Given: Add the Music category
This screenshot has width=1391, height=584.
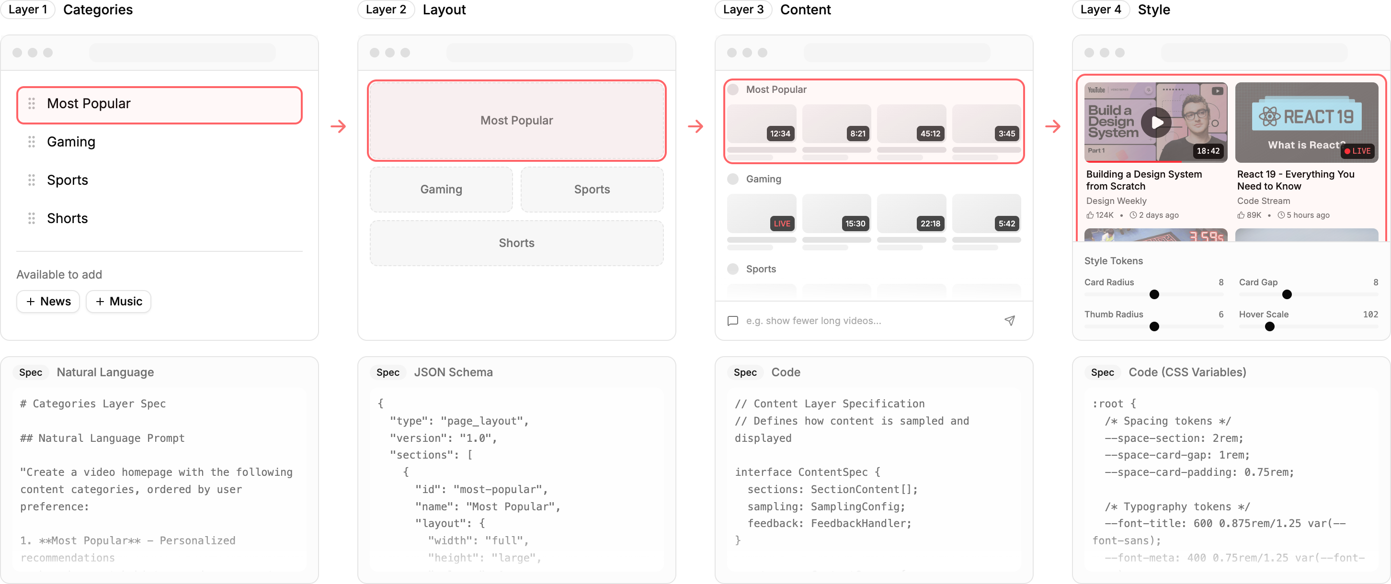Looking at the screenshot, I should (118, 301).
